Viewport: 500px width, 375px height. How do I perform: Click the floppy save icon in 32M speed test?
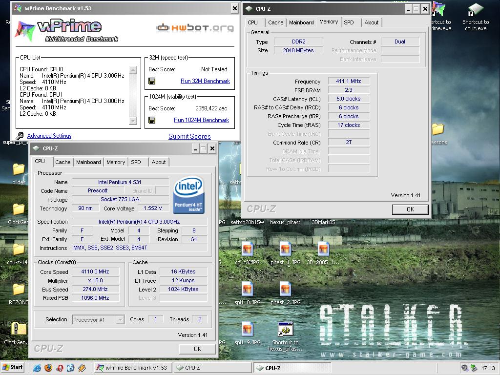[152, 81]
